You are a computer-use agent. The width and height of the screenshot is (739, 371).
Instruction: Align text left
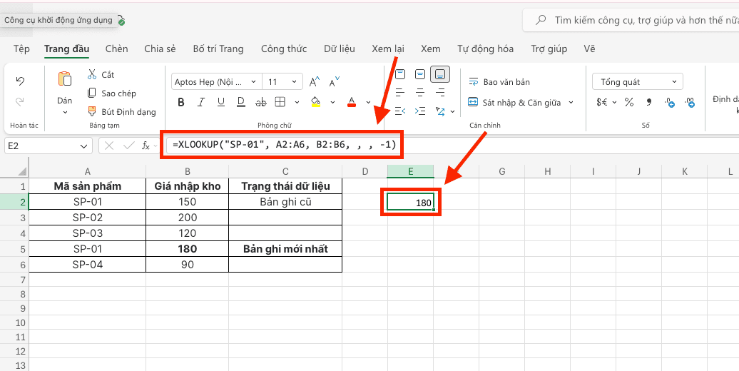pos(400,92)
